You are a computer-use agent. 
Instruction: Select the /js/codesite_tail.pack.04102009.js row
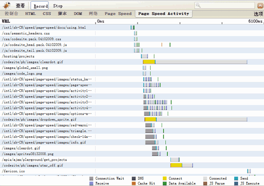coord(132,51)
